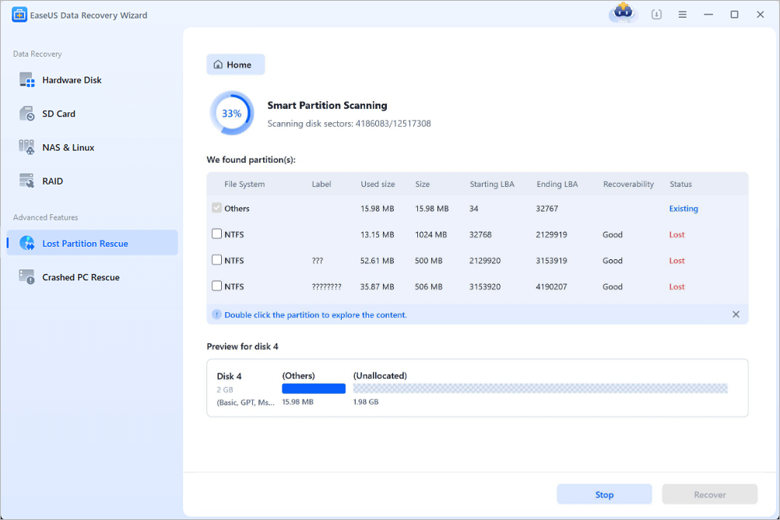Enable the 506 MB NTFS partition checkbox
Screen dimensions: 780x520
click(x=216, y=286)
